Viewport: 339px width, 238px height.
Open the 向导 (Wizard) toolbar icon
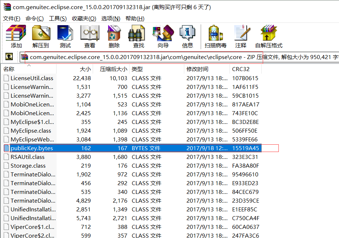163,33
